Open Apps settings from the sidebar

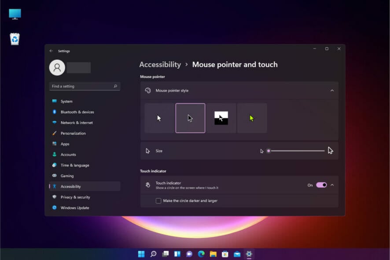pyautogui.click(x=64, y=144)
